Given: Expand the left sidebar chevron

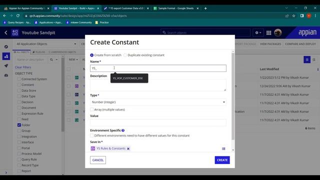Looking at the screenshot, I should (x=6, y=172).
